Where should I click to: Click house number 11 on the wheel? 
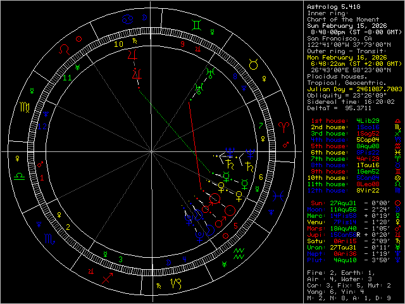coord(68,77)
